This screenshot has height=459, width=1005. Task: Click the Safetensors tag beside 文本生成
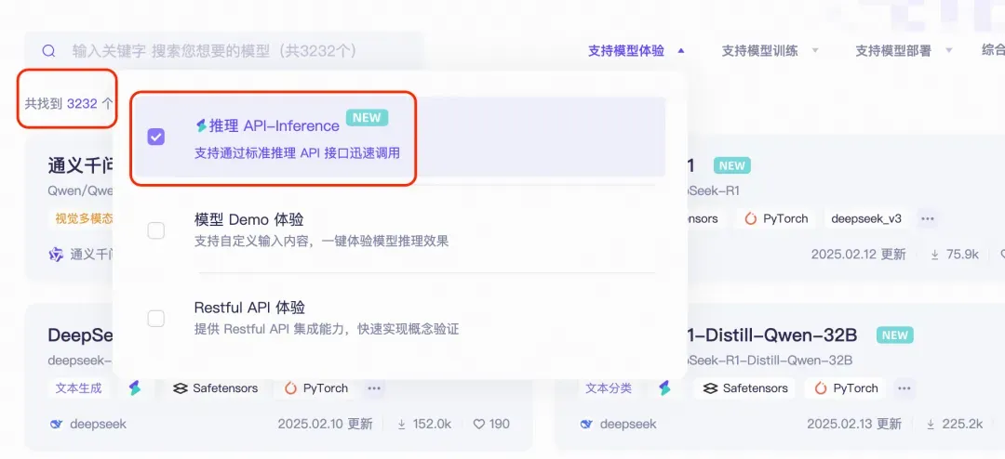216,388
